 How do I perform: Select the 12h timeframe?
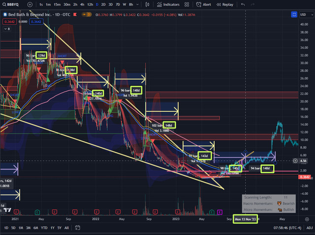click(90, 4)
